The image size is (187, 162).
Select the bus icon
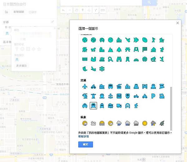(111, 86)
